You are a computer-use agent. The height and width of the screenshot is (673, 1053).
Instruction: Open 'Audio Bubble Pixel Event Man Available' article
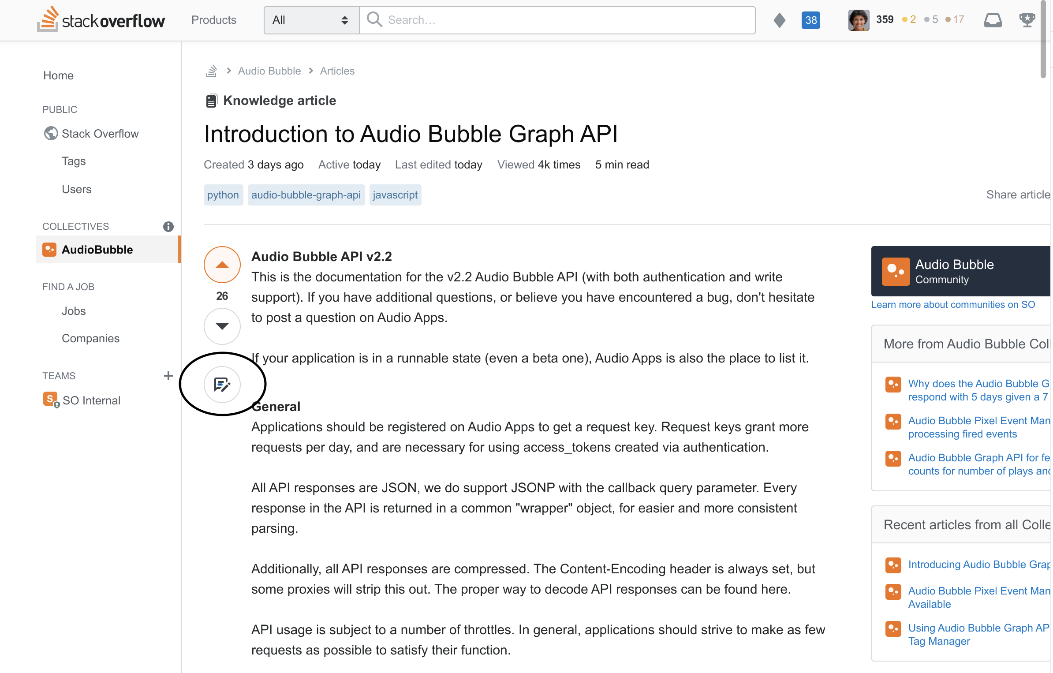pos(978,598)
